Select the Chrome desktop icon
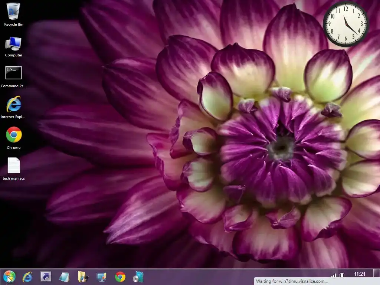The image size is (380, 285). coord(14,138)
